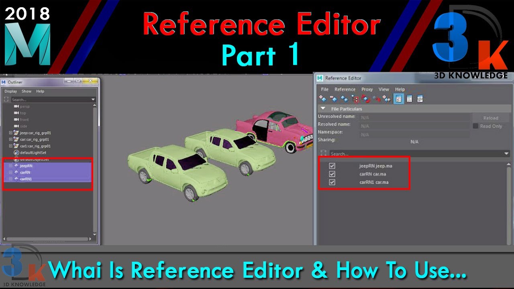Click Unresolved name field
514x289 pixels.
(x=414, y=118)
